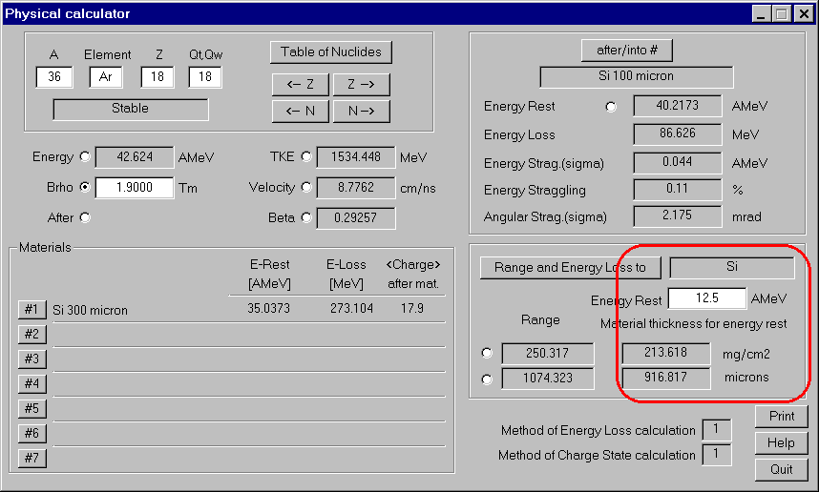The width and height of the screenshot is (819, 492).
Task: Choose the After radio button
Action: pos(86,217)
